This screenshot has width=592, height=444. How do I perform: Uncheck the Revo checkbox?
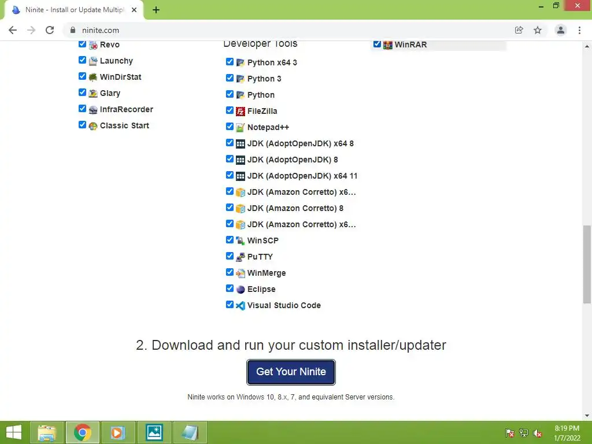(82, 44)
